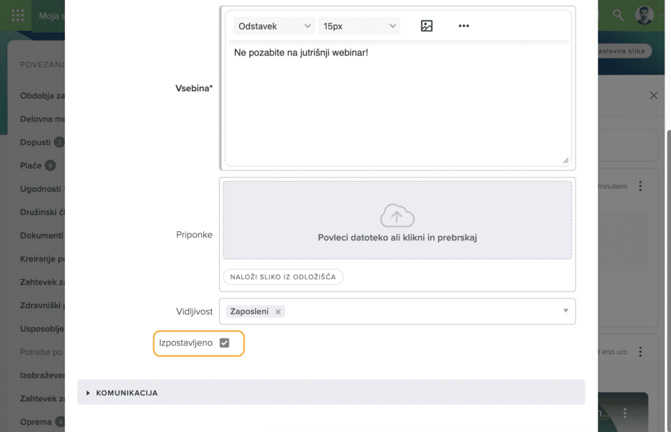The image size is (671, 432).
Task: Remove the Zaposleni tag from Vidljivost
Action: tap(278, 312)
